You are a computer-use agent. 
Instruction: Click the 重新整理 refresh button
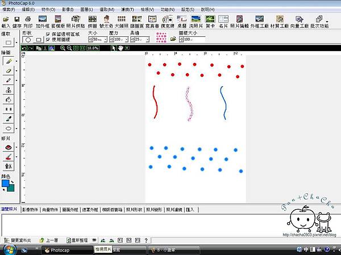click(x=77, y=240)
